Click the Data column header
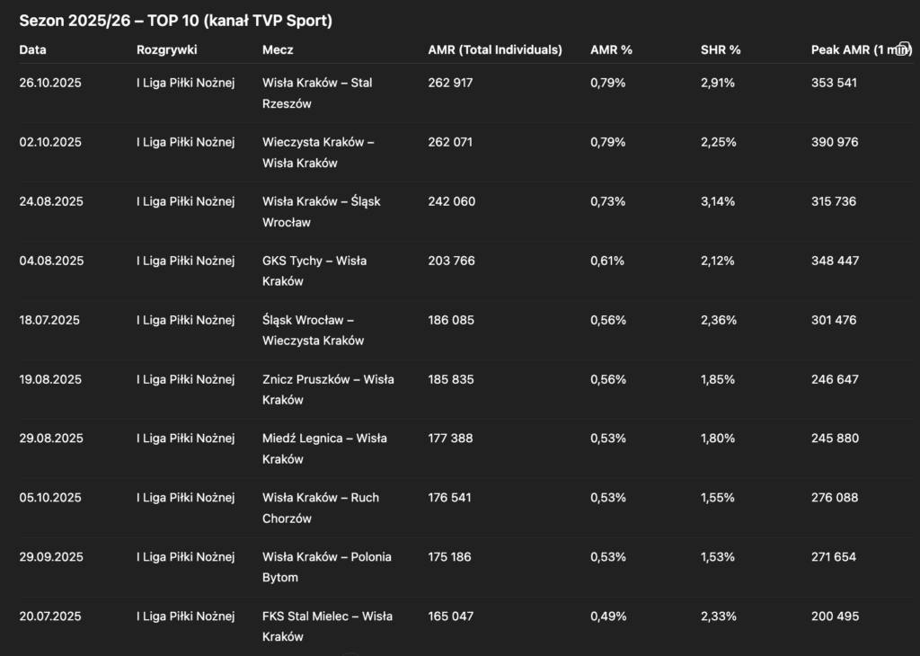Screen dimensions: 920x656 (33, 50)
